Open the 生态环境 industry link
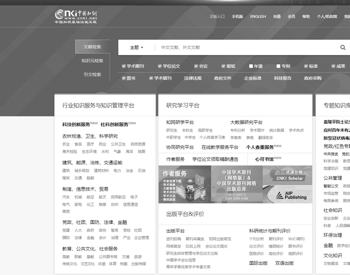The width and height of the screenshot is (350, 275). (x=89, y=151)
